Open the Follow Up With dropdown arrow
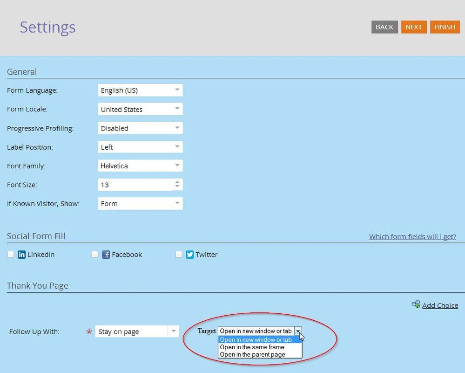This screenshot has width=465, height=373. tap(174, 331)
